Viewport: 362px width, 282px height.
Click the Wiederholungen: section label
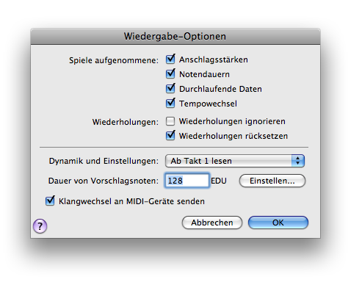(126, 122)
